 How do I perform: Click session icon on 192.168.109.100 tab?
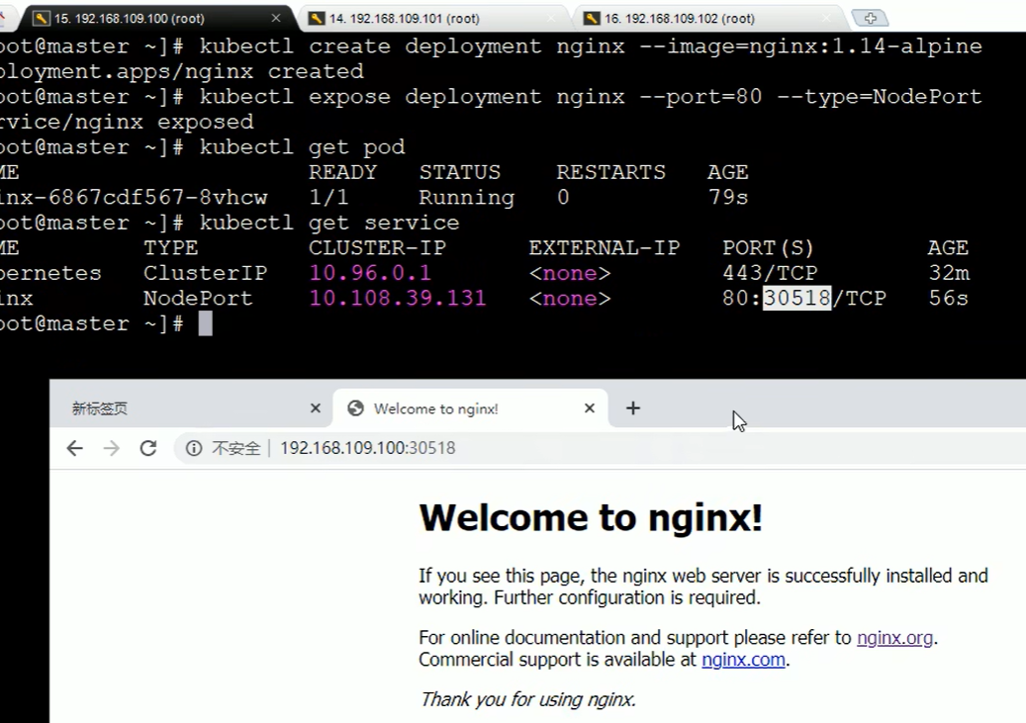tap(42, 19)
